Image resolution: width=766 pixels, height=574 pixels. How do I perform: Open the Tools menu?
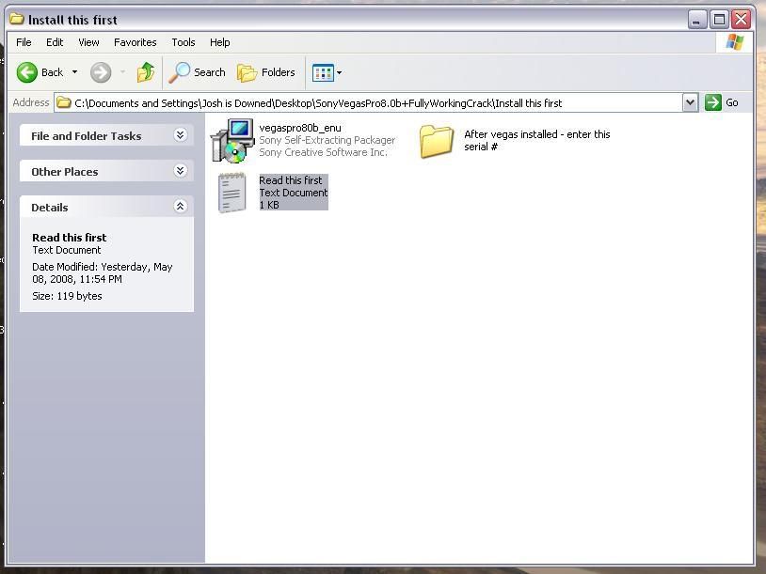coord(184,42)
